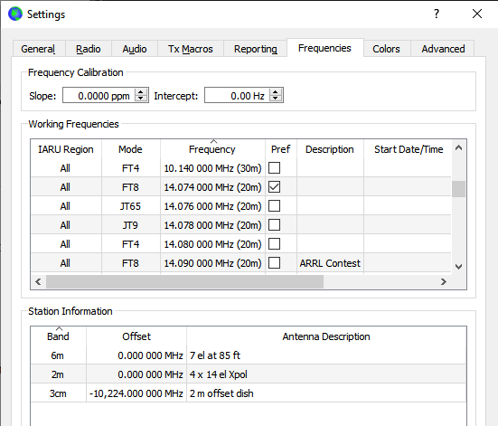Increase Slope value with up arrow
498x426 pixels.
(141, 92)
